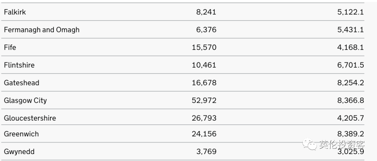The width and height of the screenshot is (377, 161).
Task: Click Gateshead's rate value 8,254.2
Action: point(350,83)
